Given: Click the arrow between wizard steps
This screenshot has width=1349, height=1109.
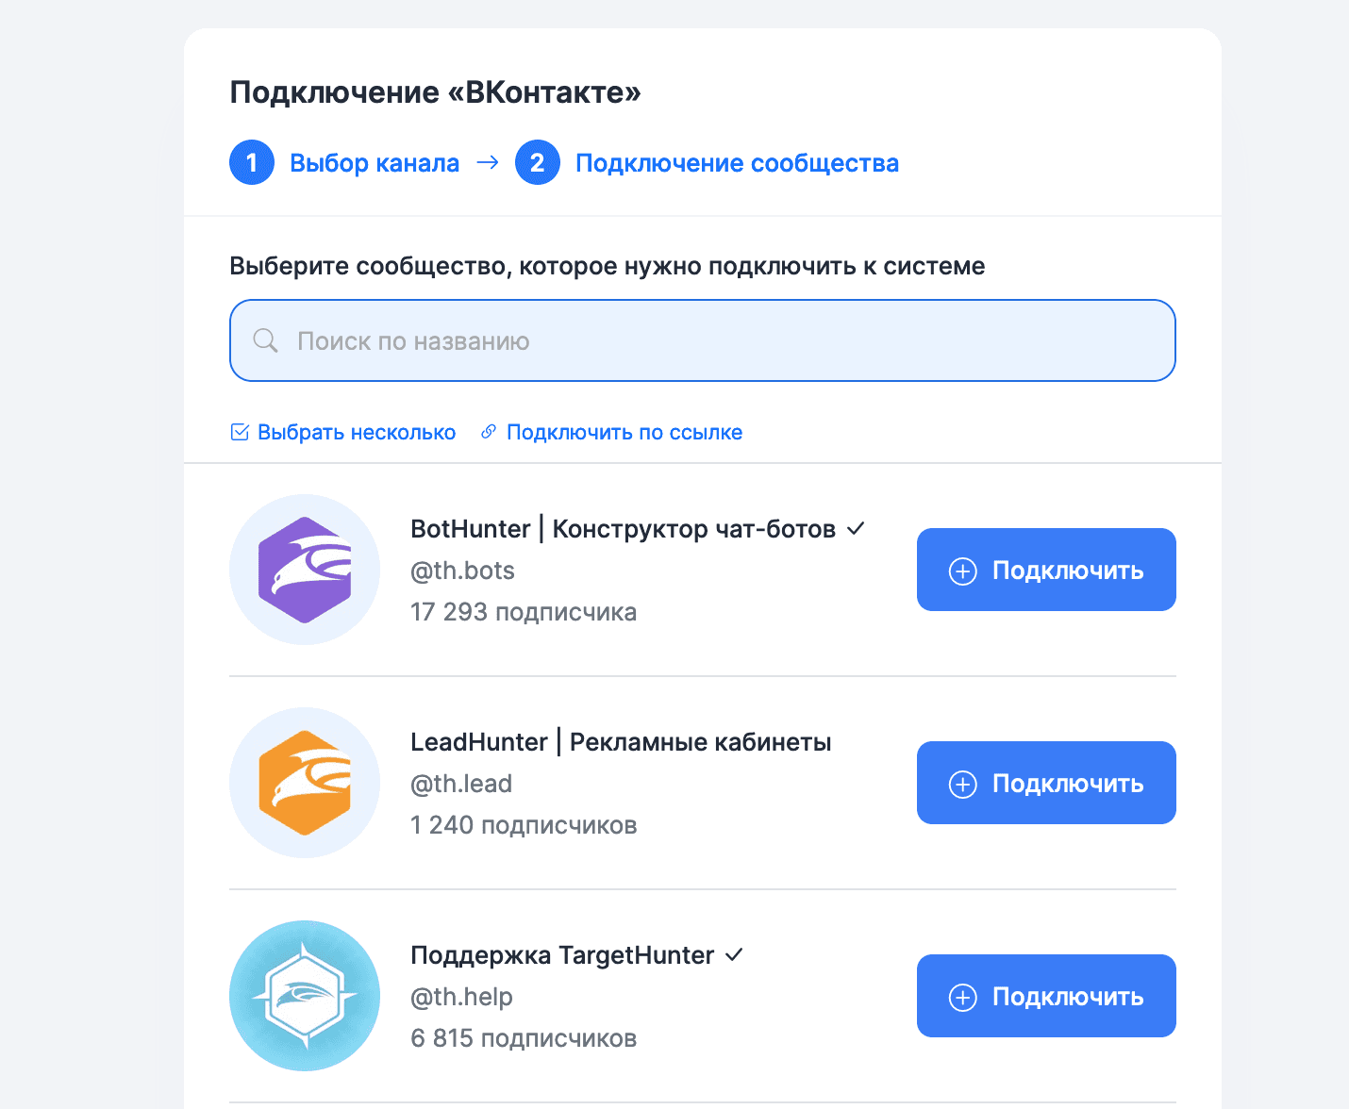Looking at the screenshot, I should pos(488,163).
